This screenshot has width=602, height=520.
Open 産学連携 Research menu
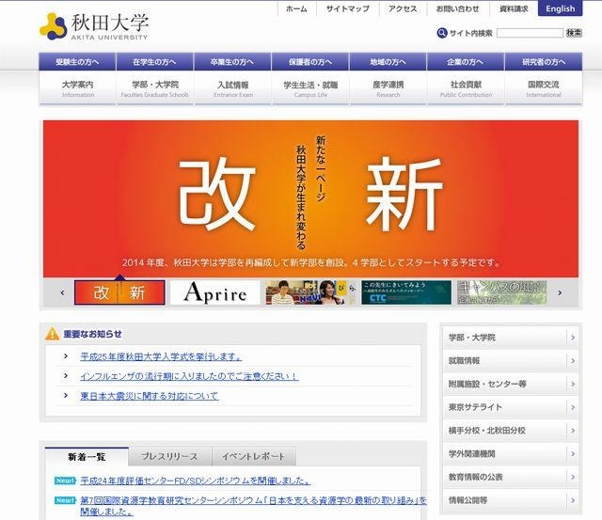coord(388,88)
